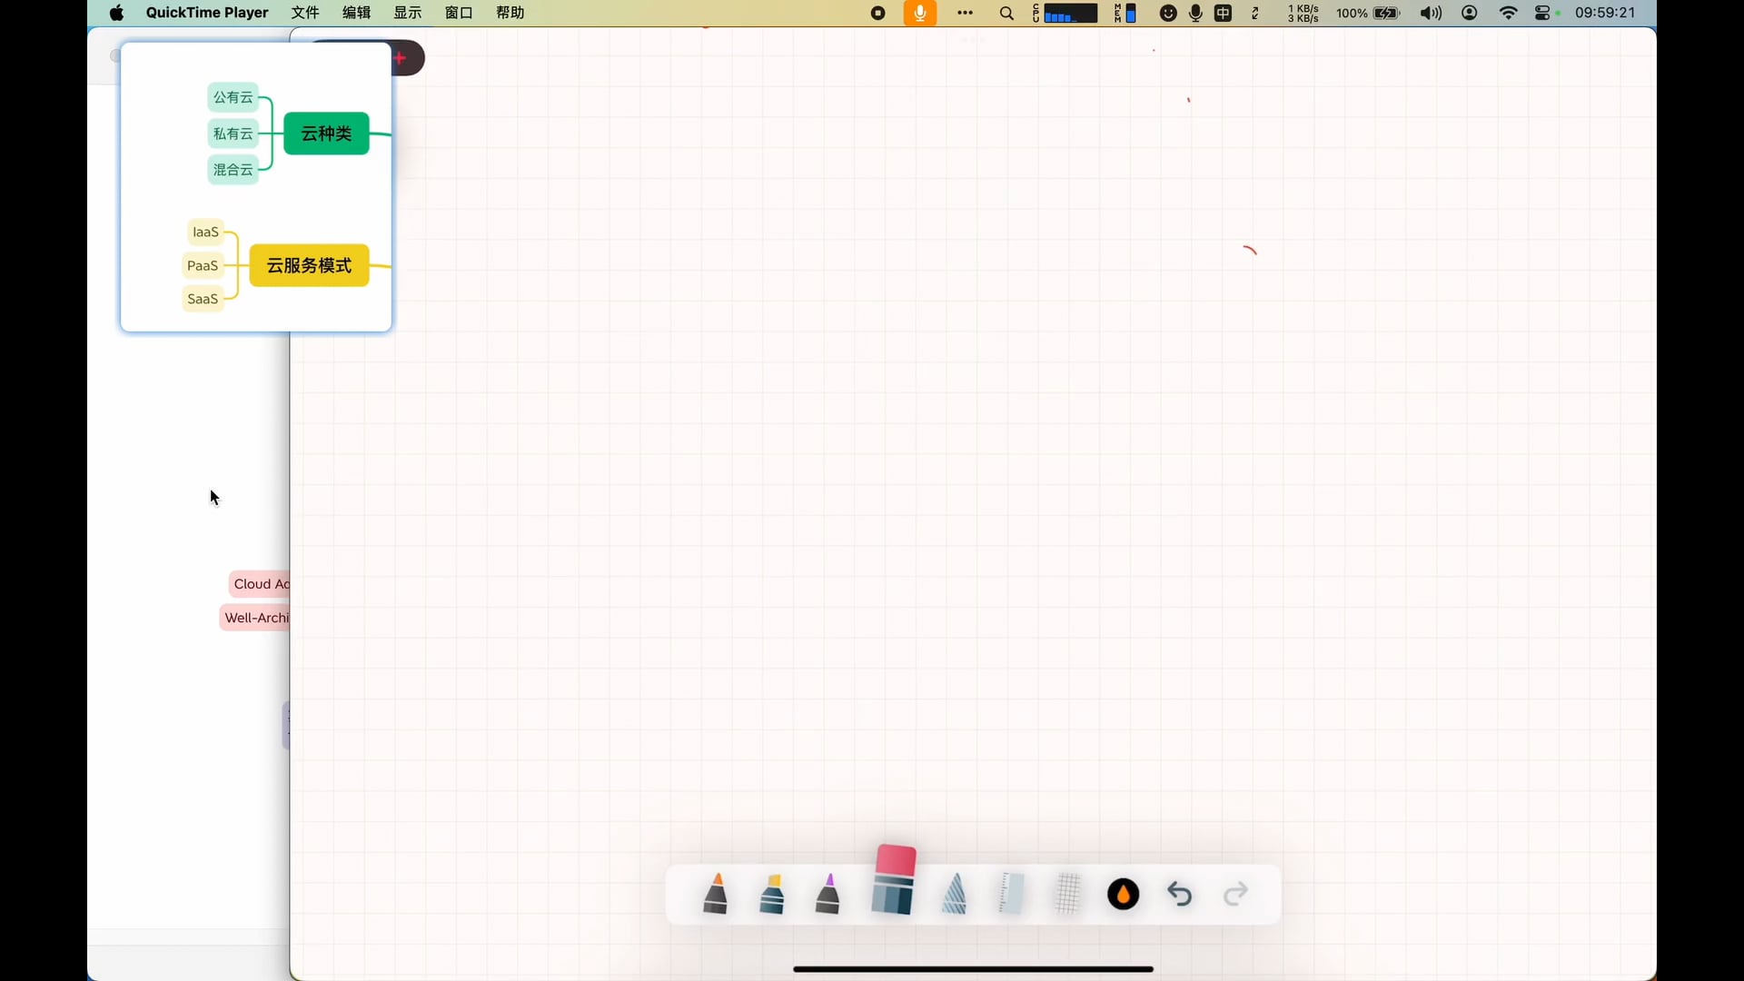
Task: Select the yellow highlighter tool
Action: (772, 894)
